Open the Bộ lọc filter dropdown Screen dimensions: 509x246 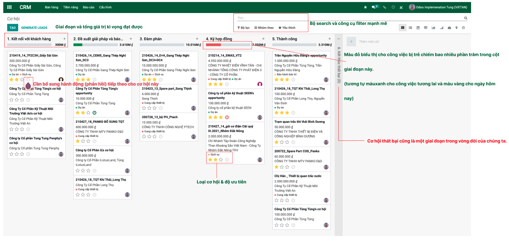243,27
